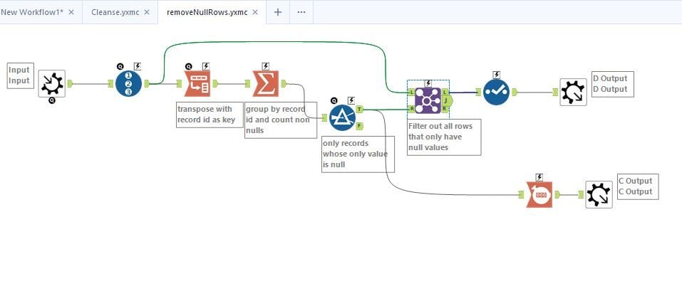Click lightning badge above the Summarize tool
Image resolution: width=682 pixels, height=301 pixels.
[x=265, y=66]
